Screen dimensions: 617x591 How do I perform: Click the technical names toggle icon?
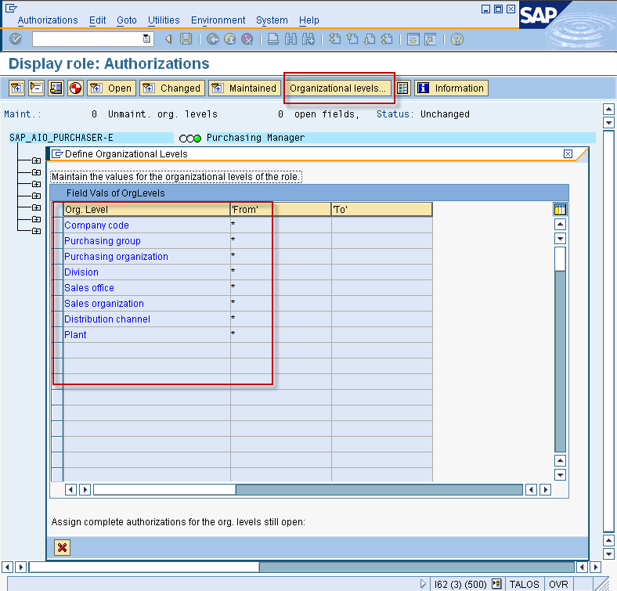[x=56, y=88]
